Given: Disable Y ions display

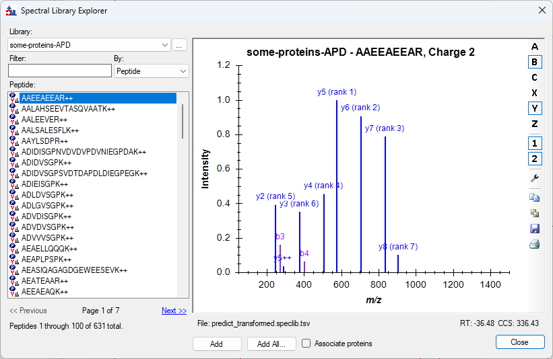Looking at the screenshot, I should coord(535,108).
